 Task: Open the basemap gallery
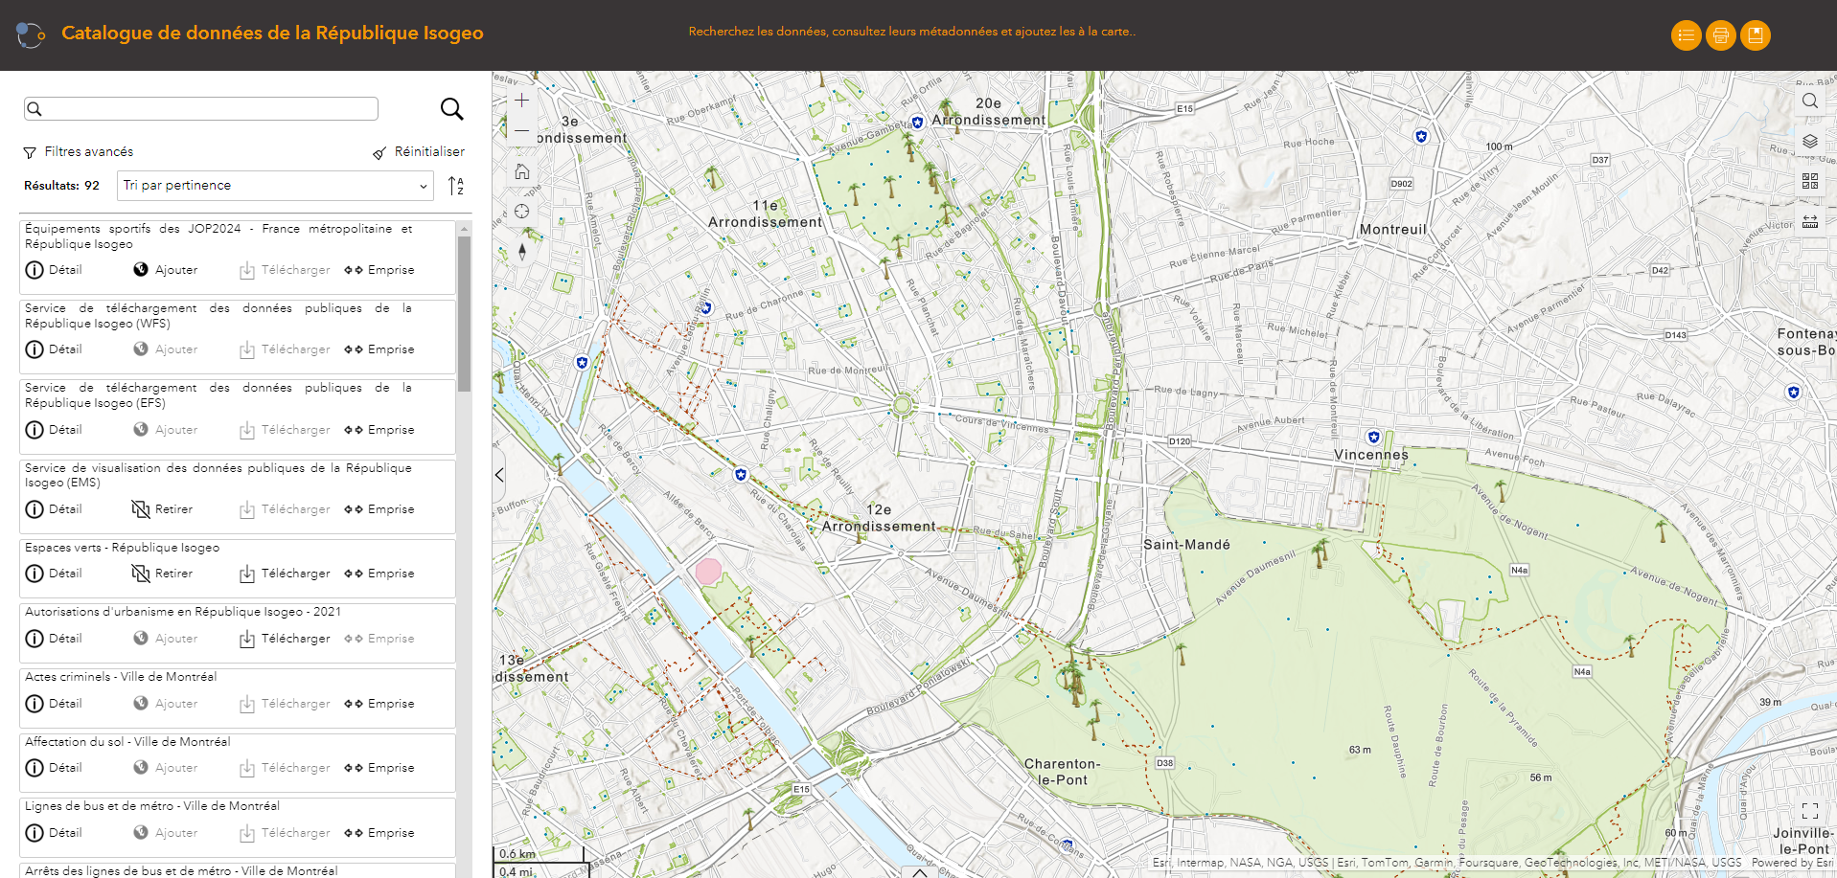tap(1809, 181)
